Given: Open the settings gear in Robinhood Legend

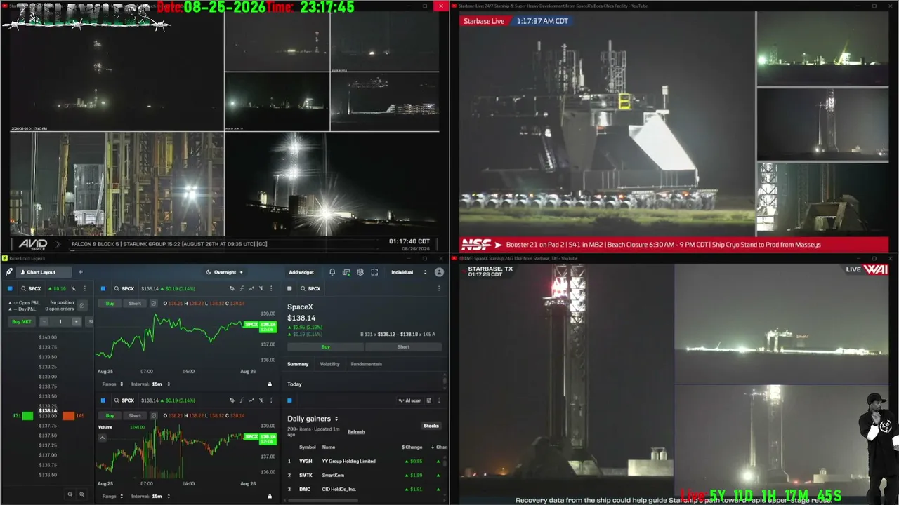Looking at the screenshot, I should tap(360, 272).
